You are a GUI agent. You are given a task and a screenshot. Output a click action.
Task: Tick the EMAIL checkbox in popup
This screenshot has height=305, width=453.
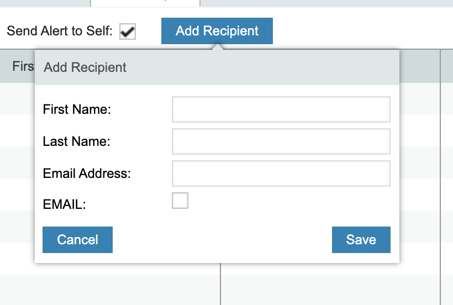[180, 201]
